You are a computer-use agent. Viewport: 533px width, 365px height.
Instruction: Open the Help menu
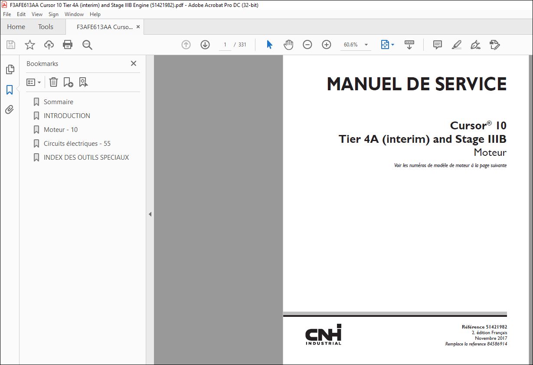click(95, 14)
